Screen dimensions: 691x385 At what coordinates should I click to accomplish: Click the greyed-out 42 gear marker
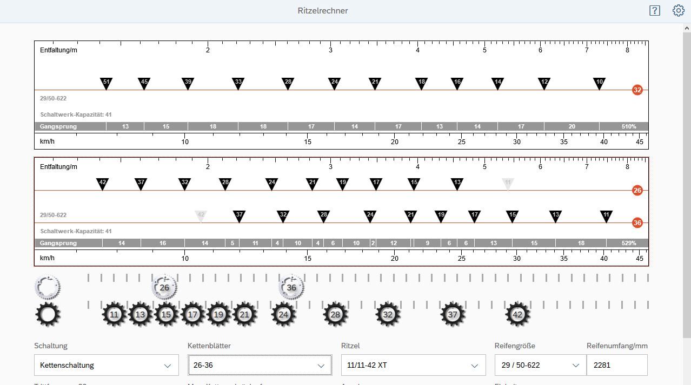(201, 215)
